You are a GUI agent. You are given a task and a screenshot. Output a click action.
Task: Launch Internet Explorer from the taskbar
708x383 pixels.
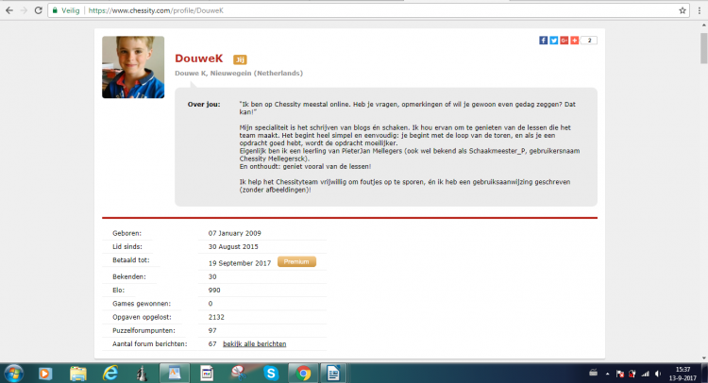110,374
